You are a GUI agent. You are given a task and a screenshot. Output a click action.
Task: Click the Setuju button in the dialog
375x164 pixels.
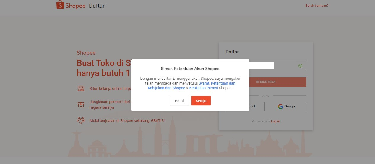(201, 101)
